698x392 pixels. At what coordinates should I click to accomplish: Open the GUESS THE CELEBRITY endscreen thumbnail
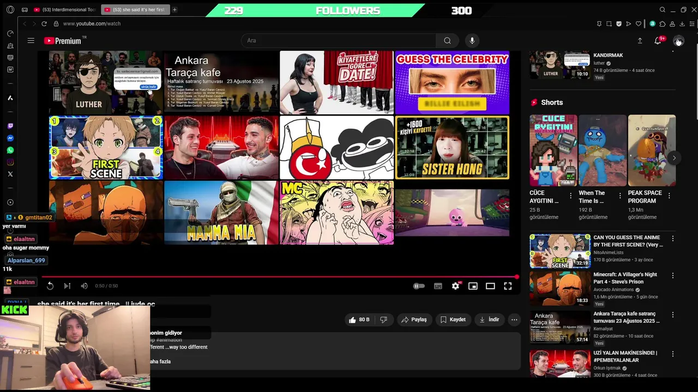452,83
